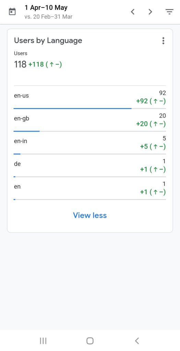Tap the en-gb blue progress bar
The width and height of the screenshot is (180, 351).
[x=27, y=131]
